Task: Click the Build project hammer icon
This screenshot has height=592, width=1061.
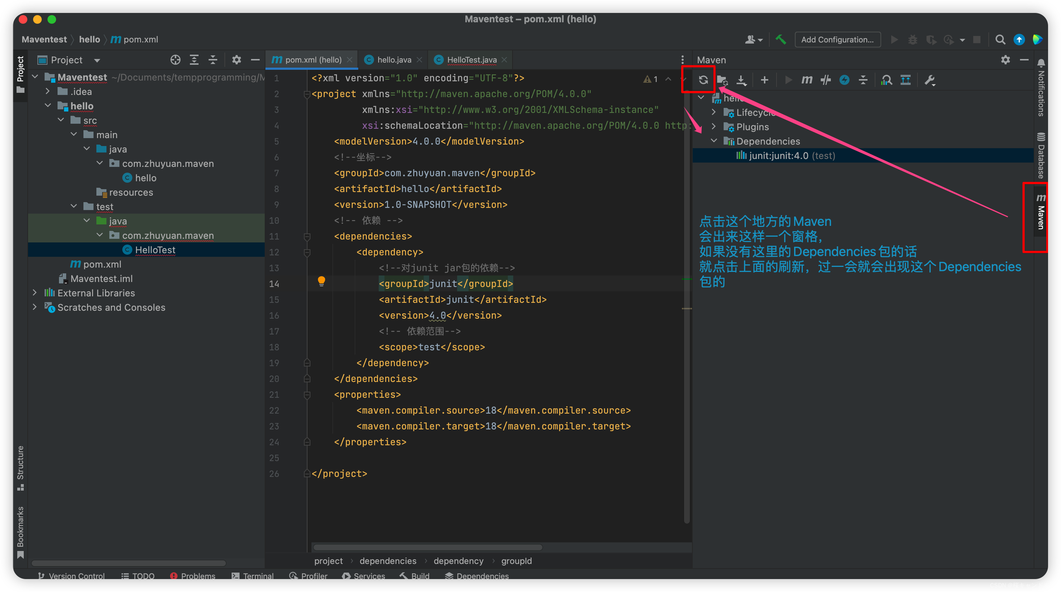Action: [780, 40]
